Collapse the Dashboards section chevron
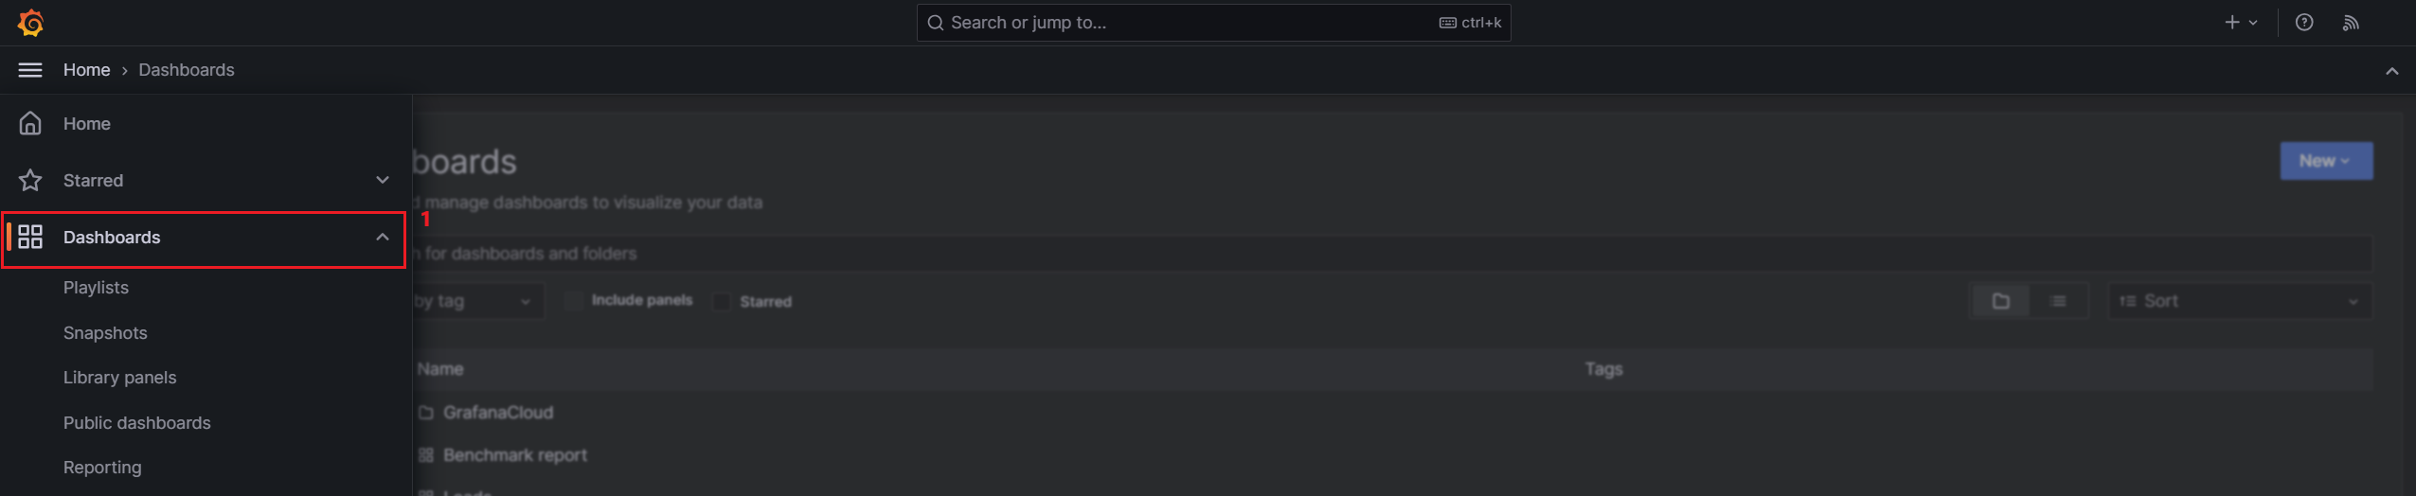This screenshot has width=2416, height=496. click(383, 238)
